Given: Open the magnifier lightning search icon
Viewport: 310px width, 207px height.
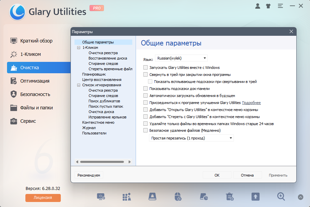Looking at the screenshot, I should [281, 197].
